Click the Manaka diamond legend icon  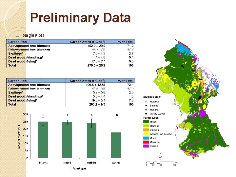point(146,109)
